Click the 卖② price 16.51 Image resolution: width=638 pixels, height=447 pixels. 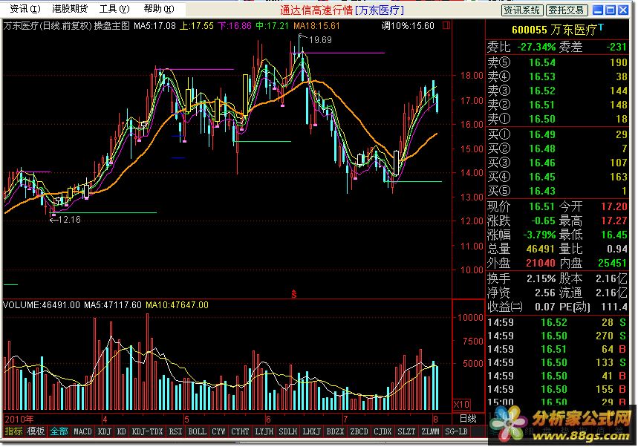click(x=542, y=105)
